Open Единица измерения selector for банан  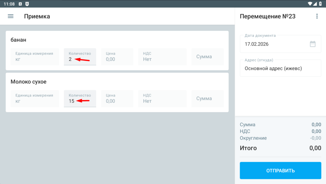[x=35, y=57]
